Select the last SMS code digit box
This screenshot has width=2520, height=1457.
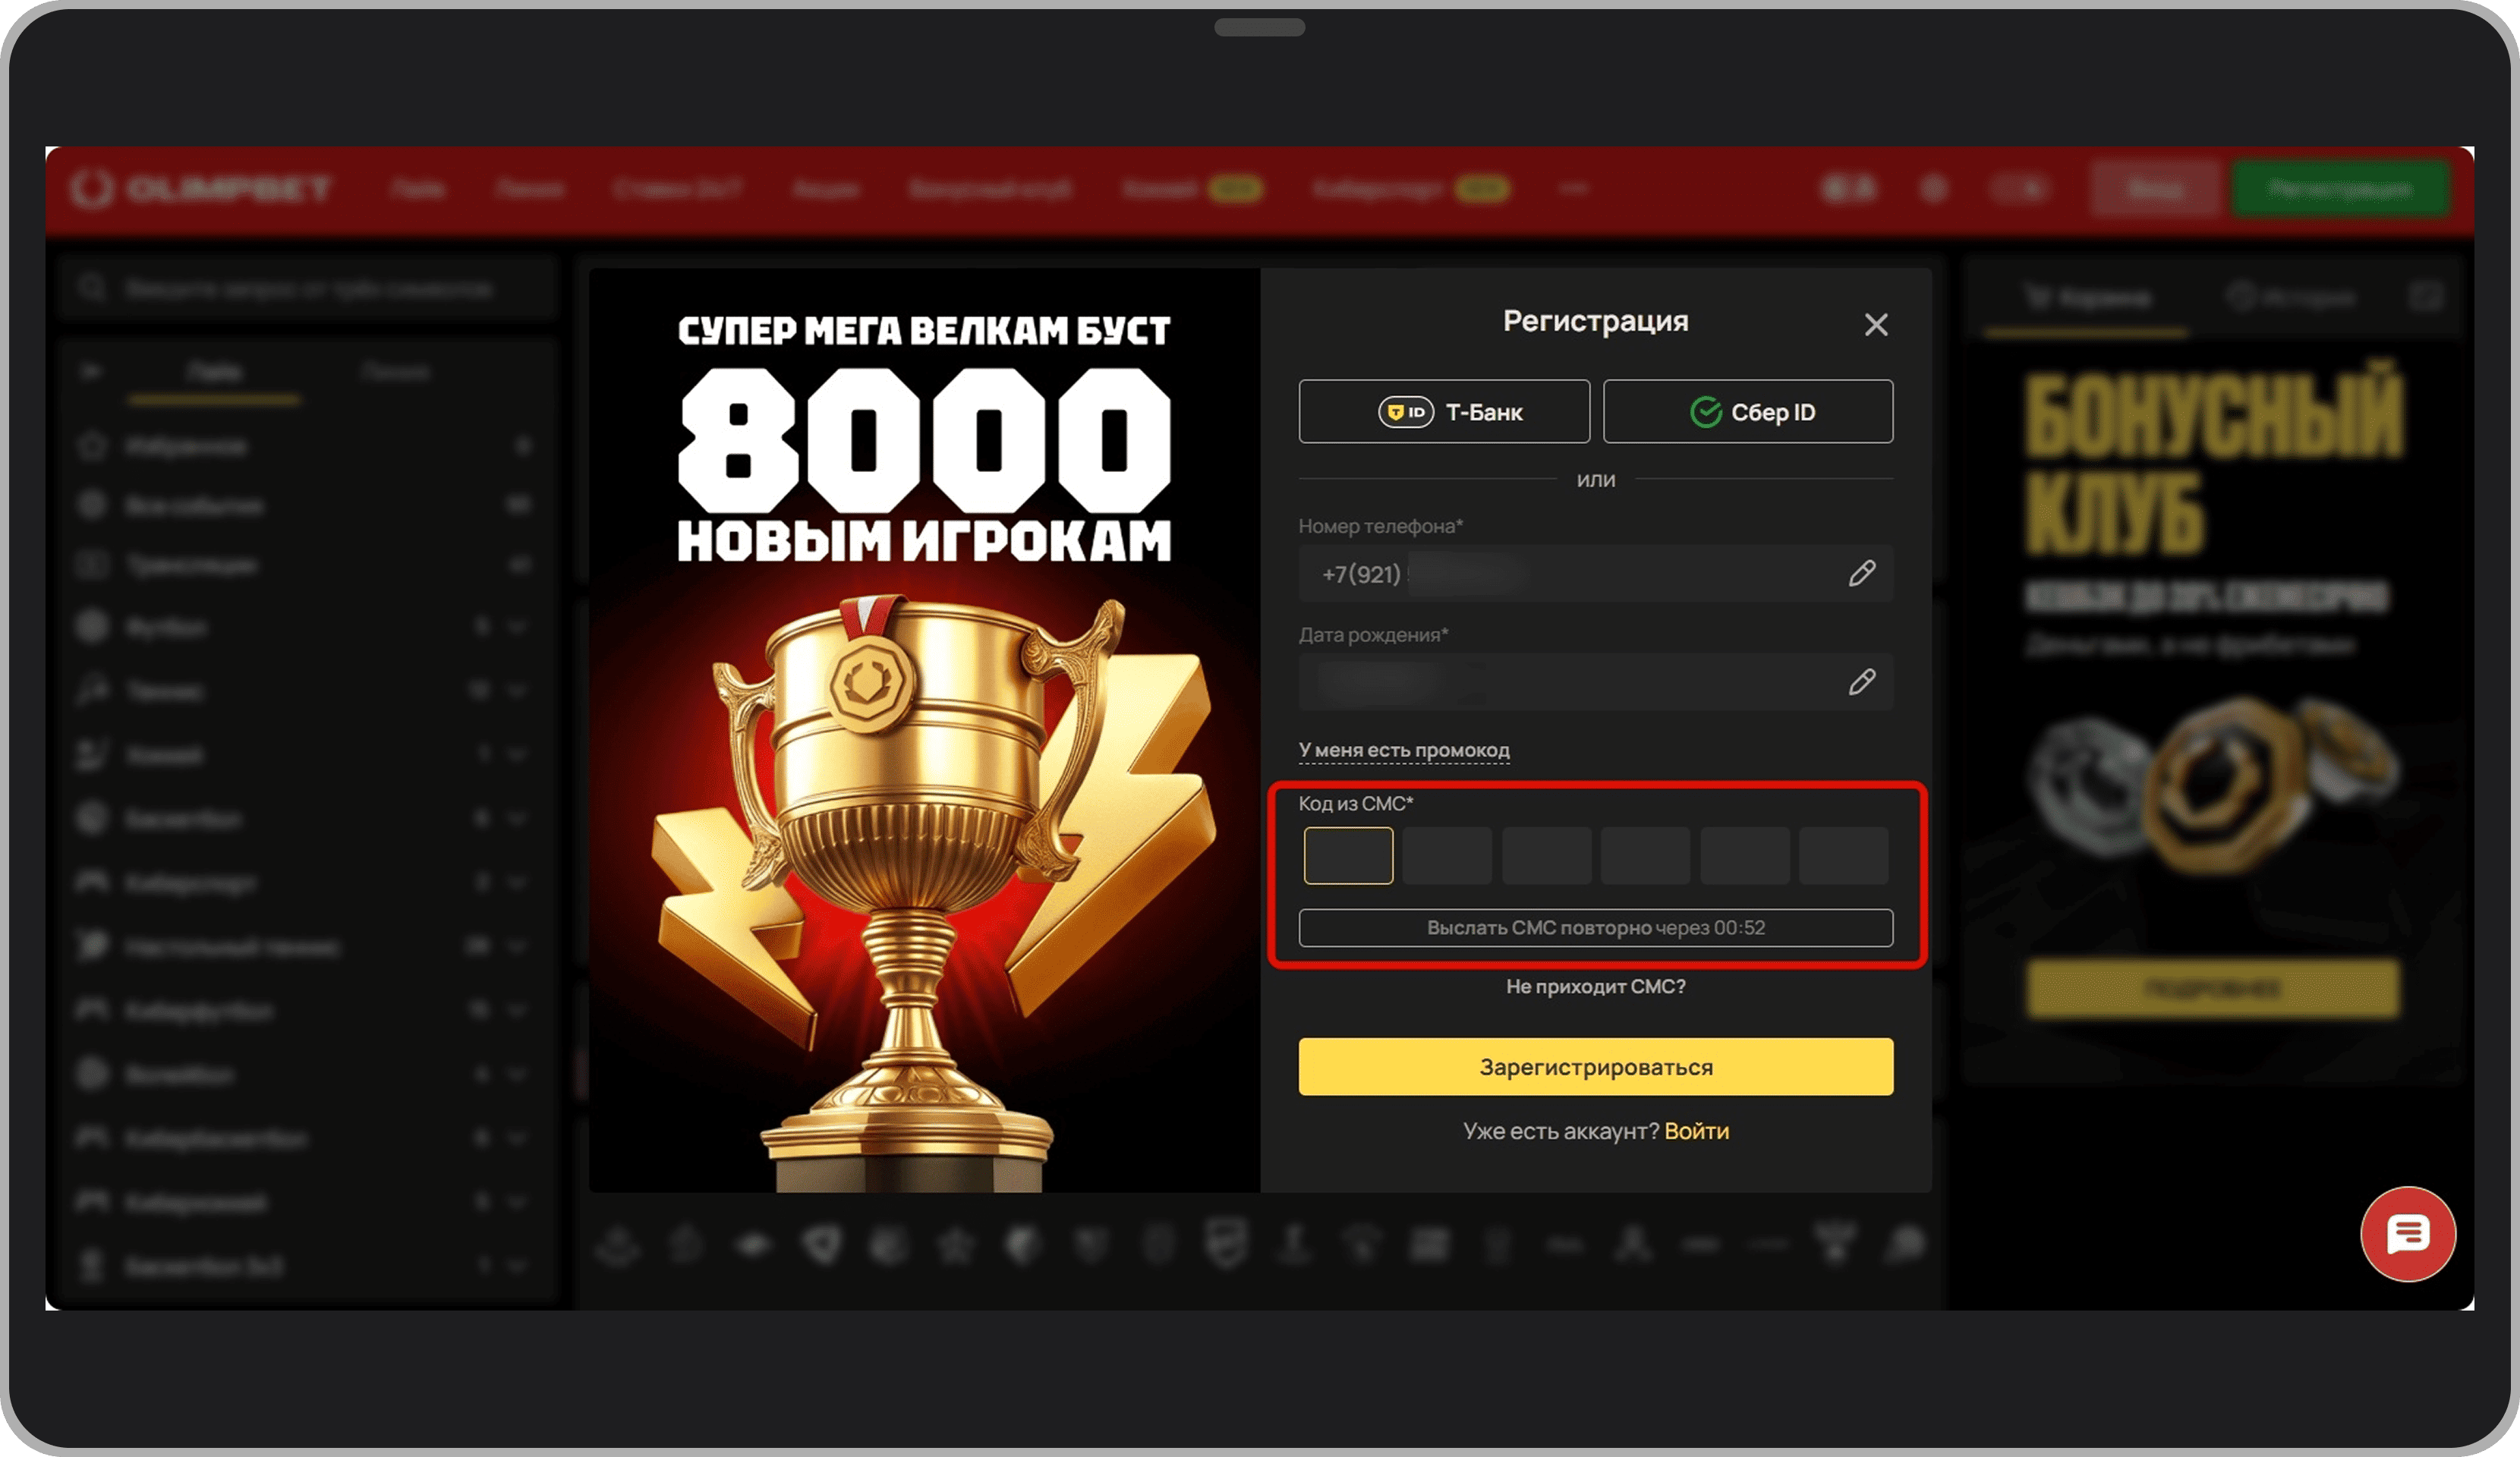point(1843,855)
